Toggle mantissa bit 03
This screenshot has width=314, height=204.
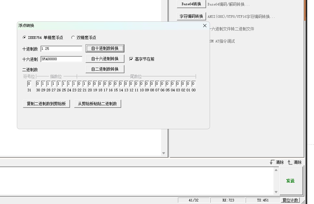point(178,84)
